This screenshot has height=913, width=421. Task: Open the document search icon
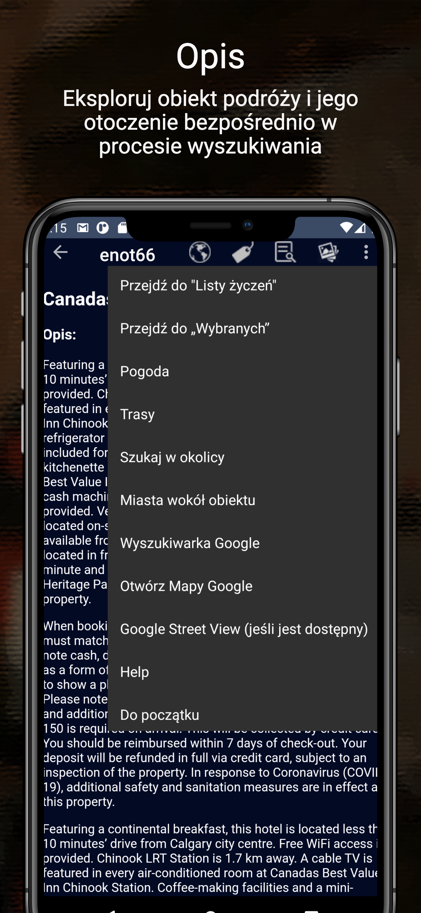(x=285, y=252)
